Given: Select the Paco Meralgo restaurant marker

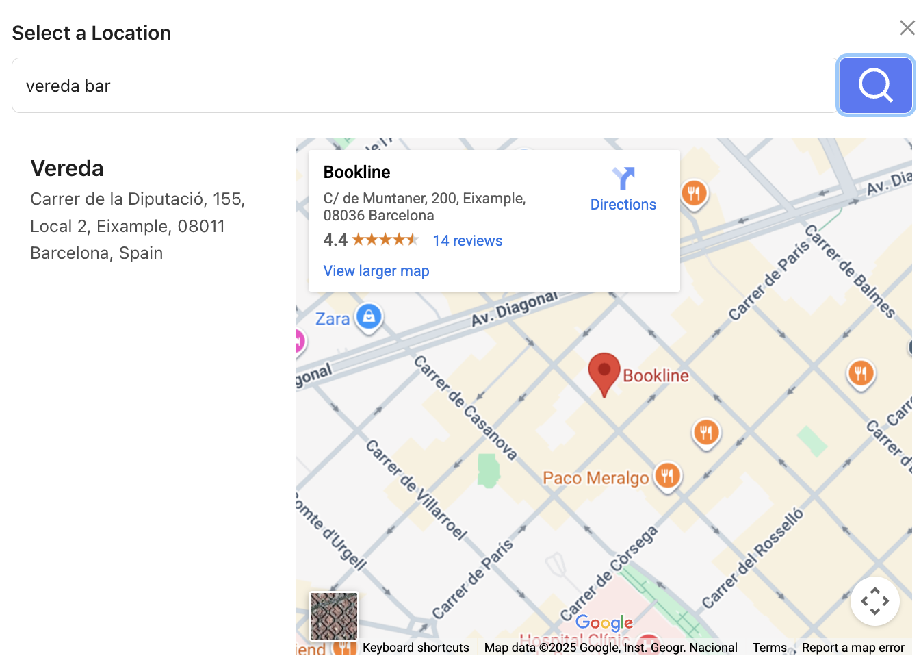Looking at the screenshot, I should 667,475.
